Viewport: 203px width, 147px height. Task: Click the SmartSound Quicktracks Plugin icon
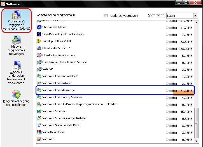39,34
